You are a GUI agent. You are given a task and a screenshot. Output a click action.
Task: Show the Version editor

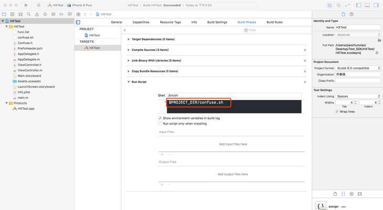(347, 5)
